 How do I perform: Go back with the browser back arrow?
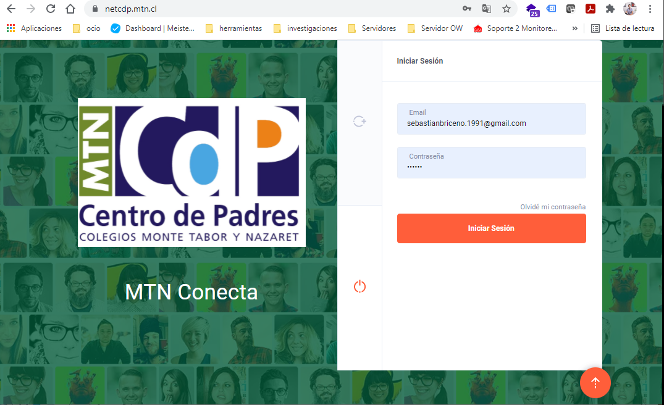(11, 9)
